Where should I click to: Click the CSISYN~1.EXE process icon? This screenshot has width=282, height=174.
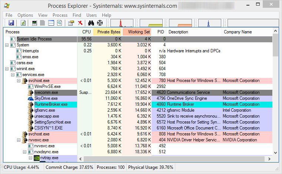click(x=31, y=128)
